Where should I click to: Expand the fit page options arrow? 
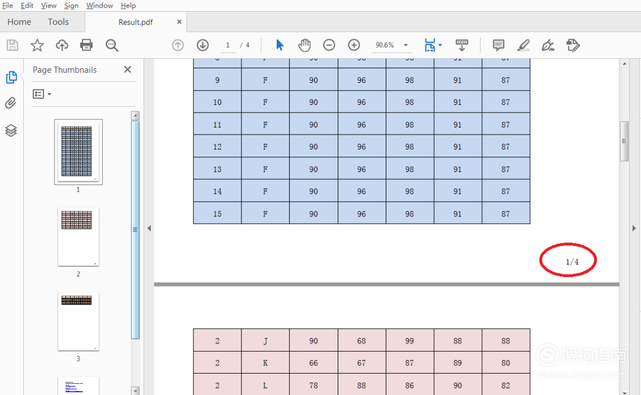[x=440, y=45]
